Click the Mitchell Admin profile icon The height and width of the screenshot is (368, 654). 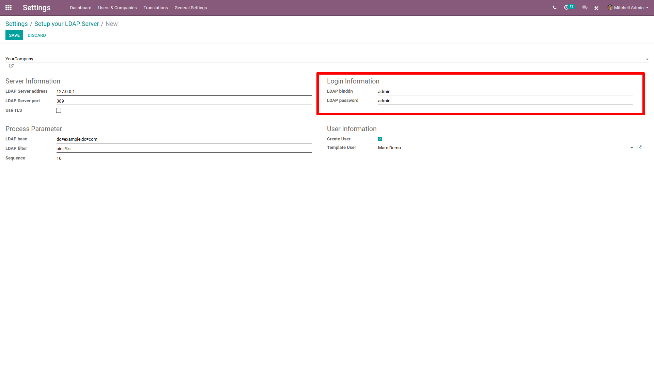tap(610, 7)
